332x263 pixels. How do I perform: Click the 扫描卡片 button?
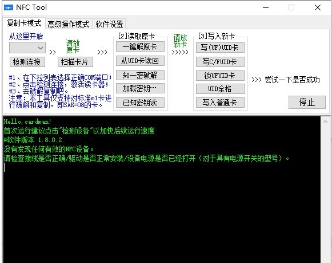tap(75, 62)
